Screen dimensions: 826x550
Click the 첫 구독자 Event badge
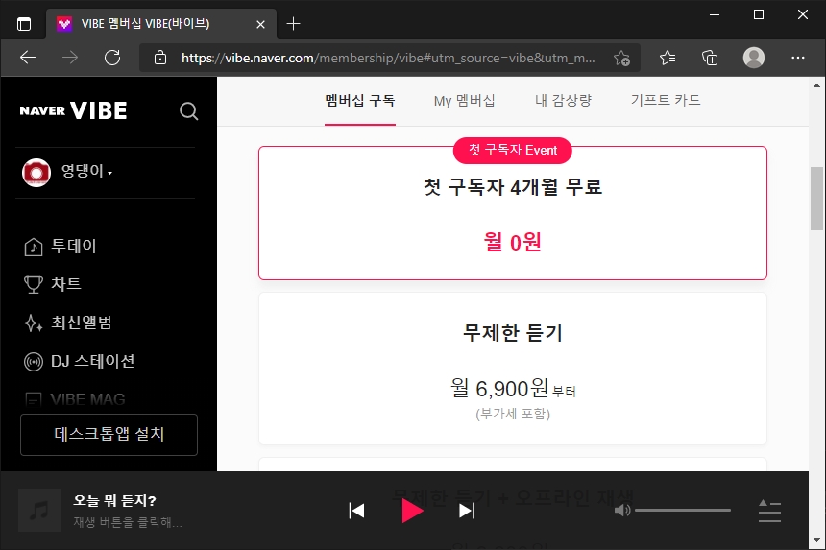coord(513,150)
